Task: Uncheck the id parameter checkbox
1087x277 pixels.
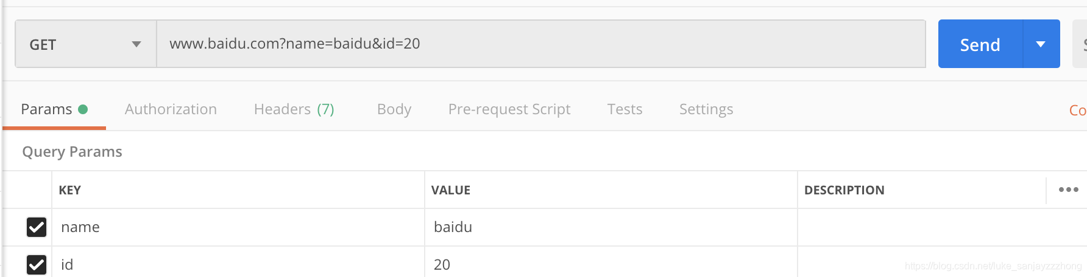Action: [x=37, y=264]
